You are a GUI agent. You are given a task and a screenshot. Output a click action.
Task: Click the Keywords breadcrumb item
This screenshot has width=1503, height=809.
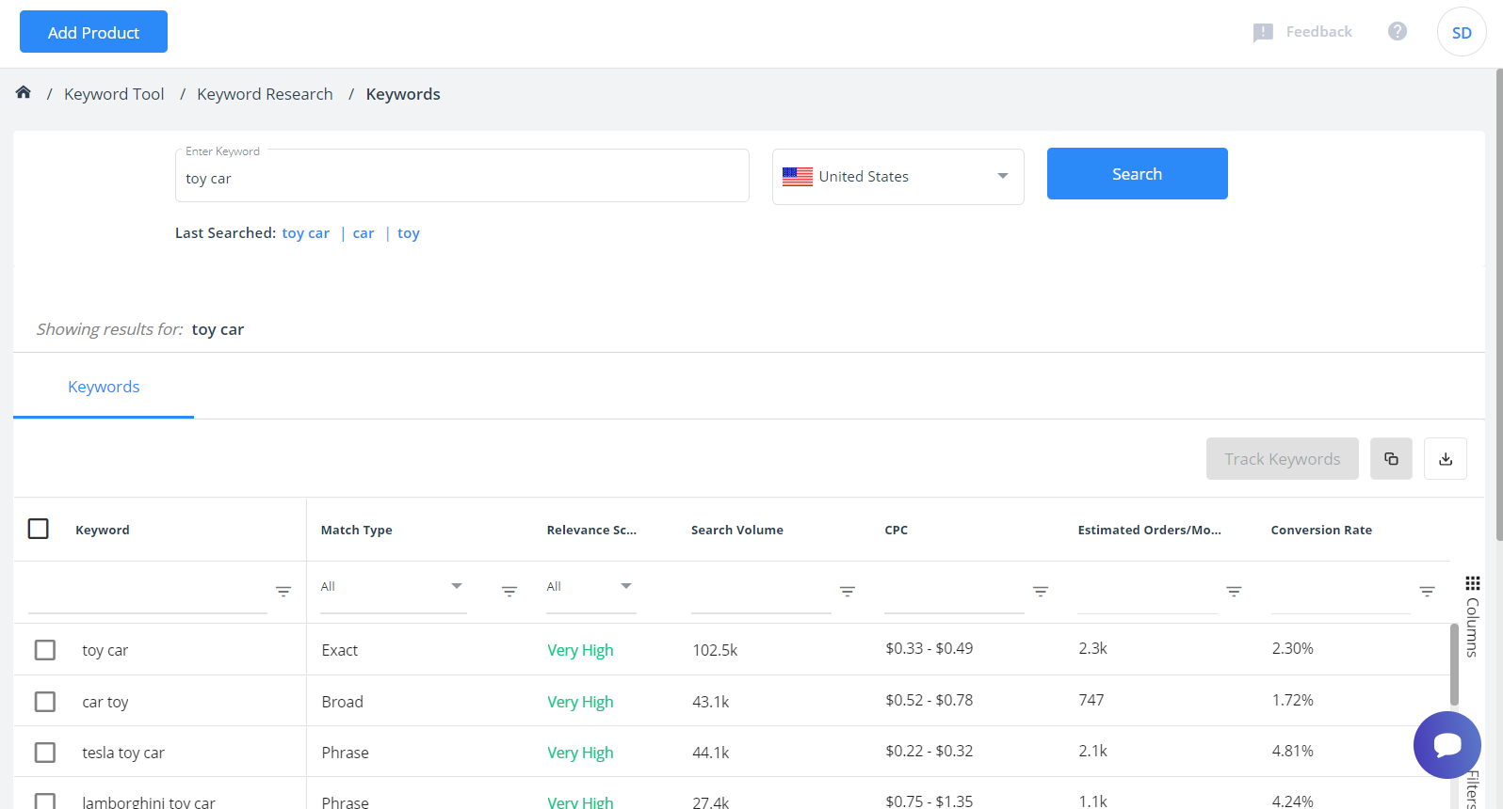click(403, 94)
